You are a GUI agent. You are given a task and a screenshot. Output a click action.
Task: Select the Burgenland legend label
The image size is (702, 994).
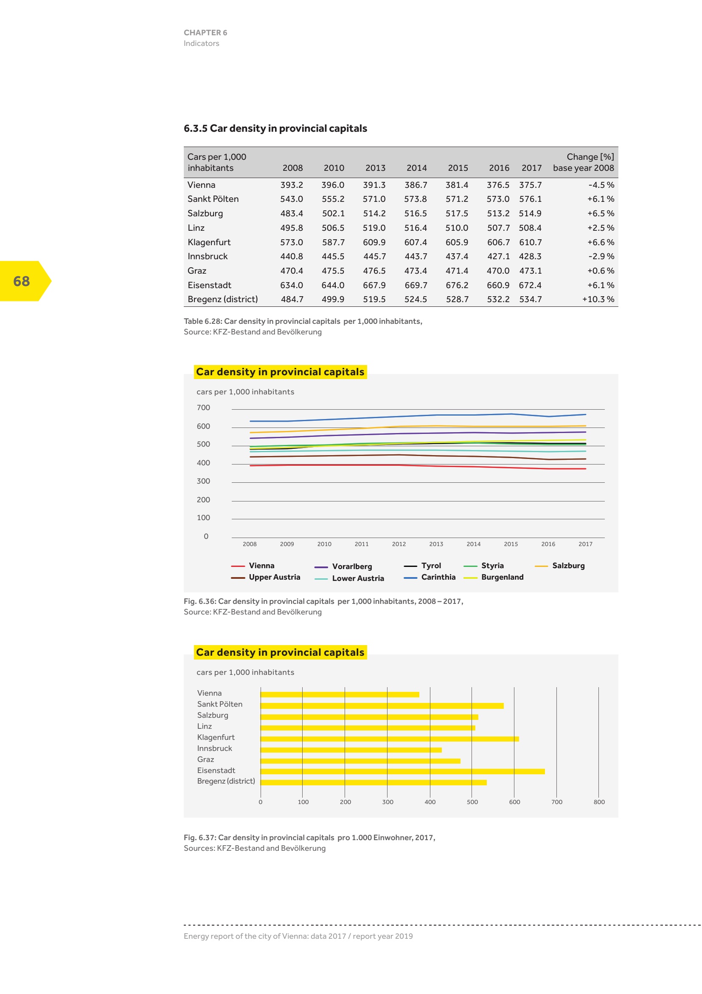tap(502, 577)
